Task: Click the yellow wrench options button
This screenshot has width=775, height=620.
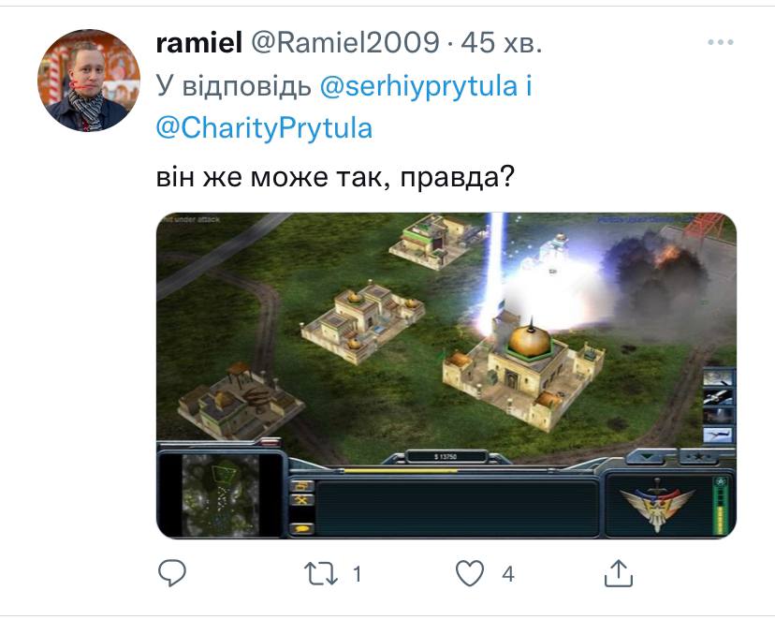Action: tap(301, 500)
